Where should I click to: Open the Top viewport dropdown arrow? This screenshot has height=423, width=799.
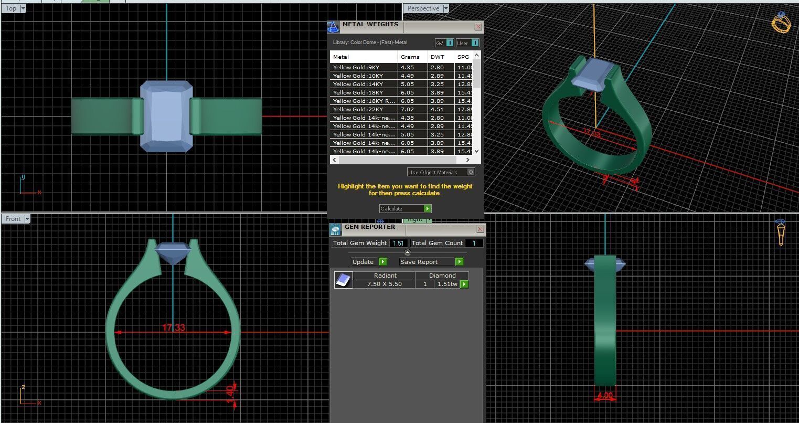[23, 8]
